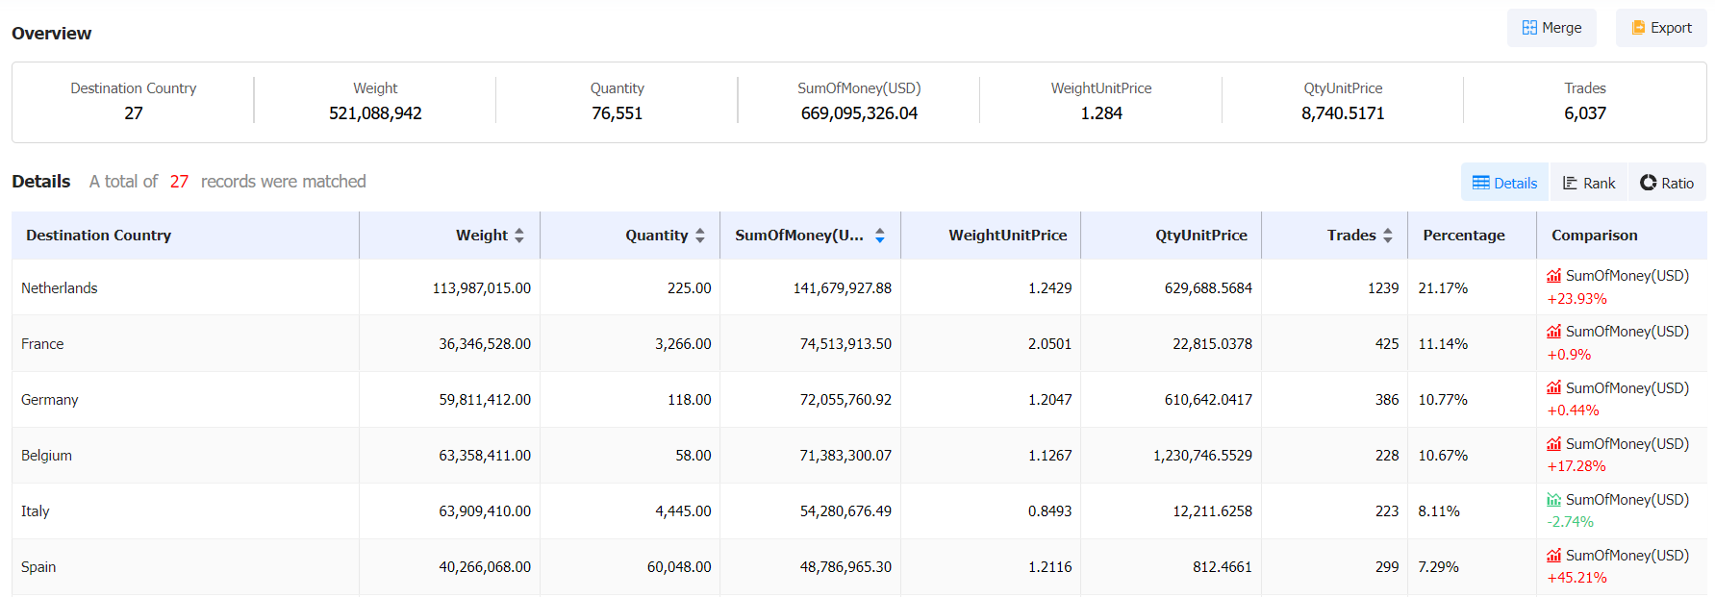Image resolution: width=1715 pixels, height=597 pixels.
Task: Click the Percentage column header
Action: click(1463, 236)
